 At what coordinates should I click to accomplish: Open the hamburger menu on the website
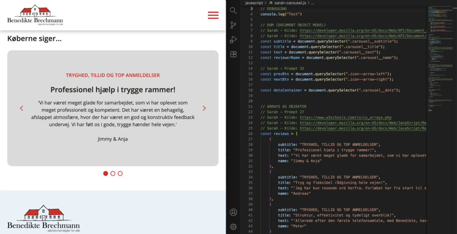[x=213, y=15]
